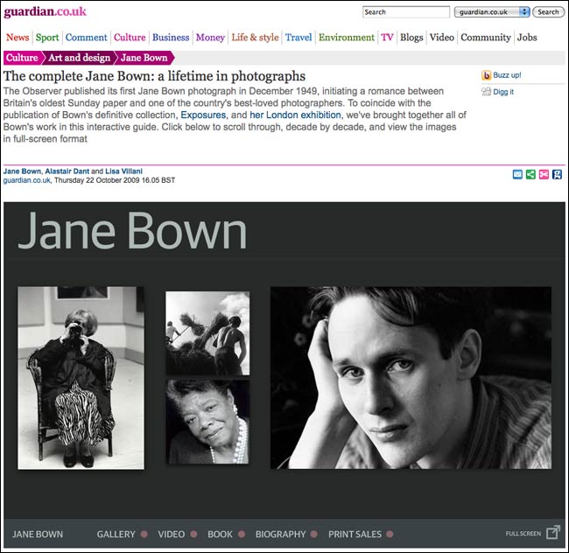Click the Buzz up! text link
Viewport: 569px width, 553px height.
pyautogui.click(x=507, y=75)
